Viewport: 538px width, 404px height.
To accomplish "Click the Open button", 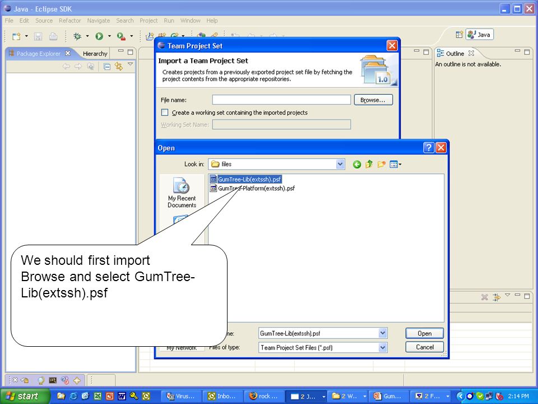I will [x=424, y=333].
